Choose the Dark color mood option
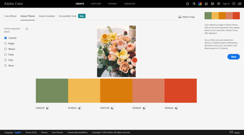The height and width of the screenshot is (135, 244). click(x=5, y=60)
